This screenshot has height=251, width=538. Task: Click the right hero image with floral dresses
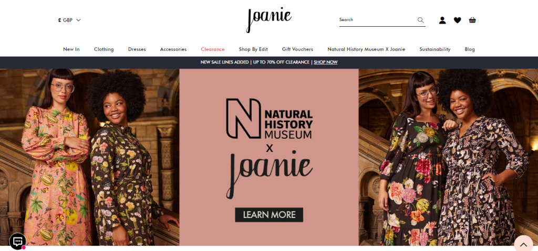(x=448, y=157)
